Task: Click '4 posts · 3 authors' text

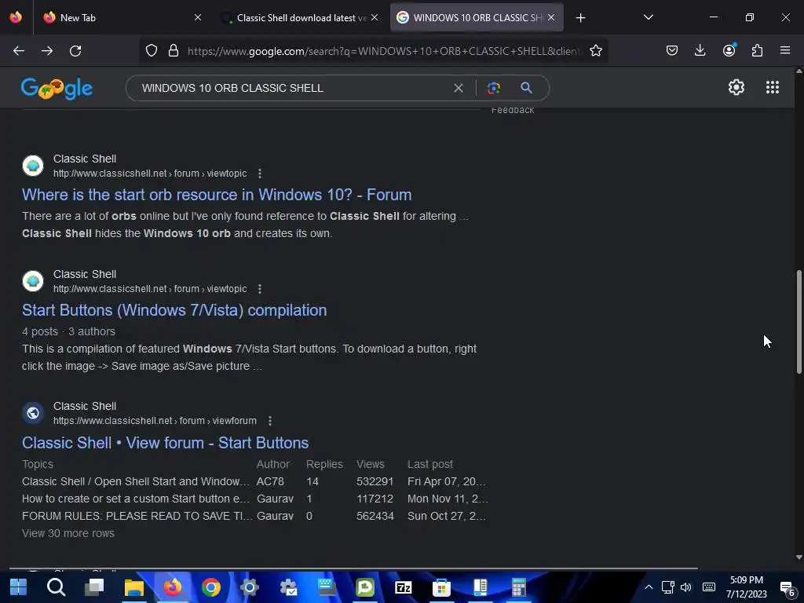Action: [x=69, y=332]
